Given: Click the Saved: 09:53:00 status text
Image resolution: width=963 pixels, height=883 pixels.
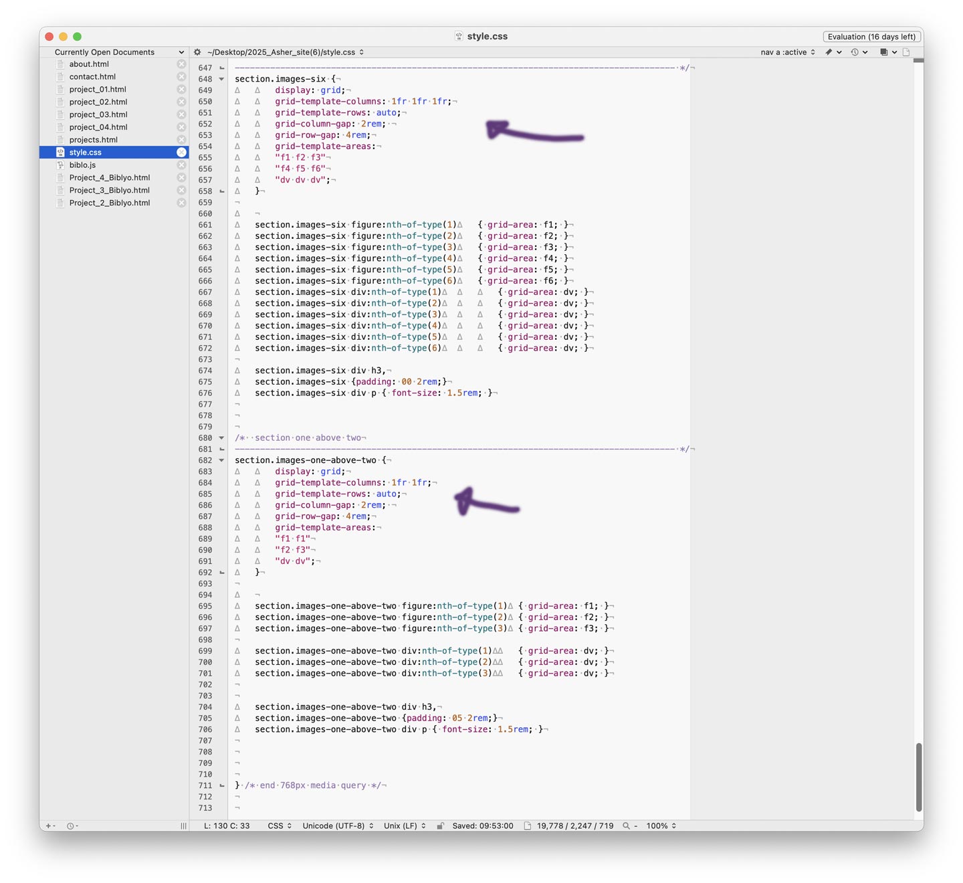Looking at the screenshot, I should (483, 826).
